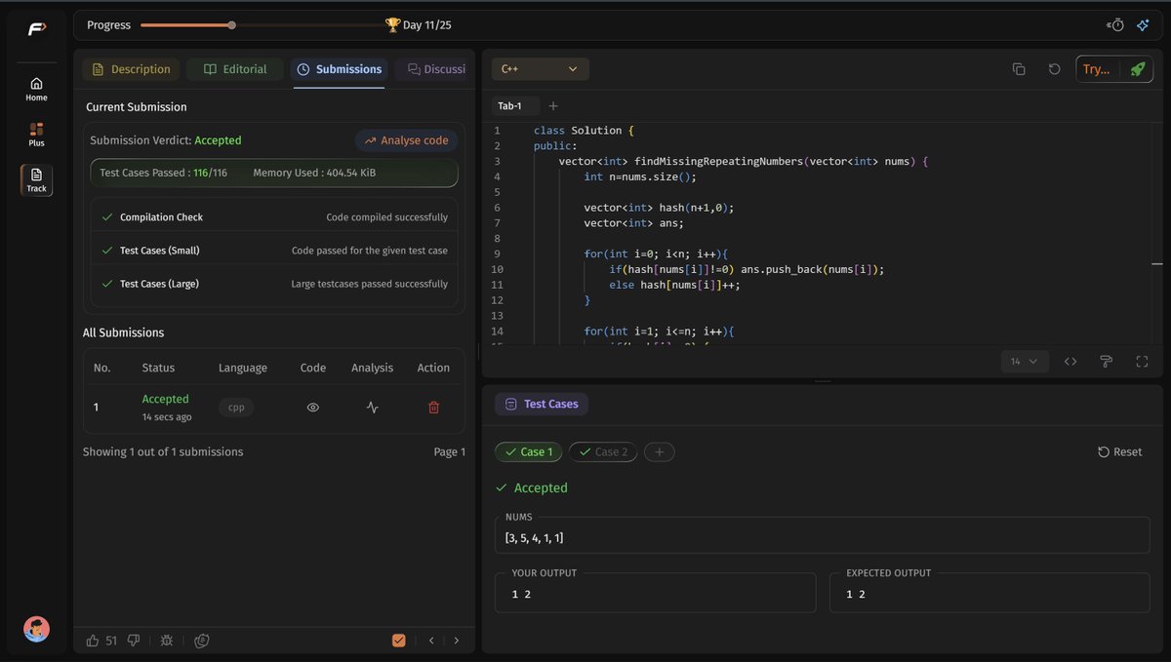View submission code via eye icon

point(313,408)
